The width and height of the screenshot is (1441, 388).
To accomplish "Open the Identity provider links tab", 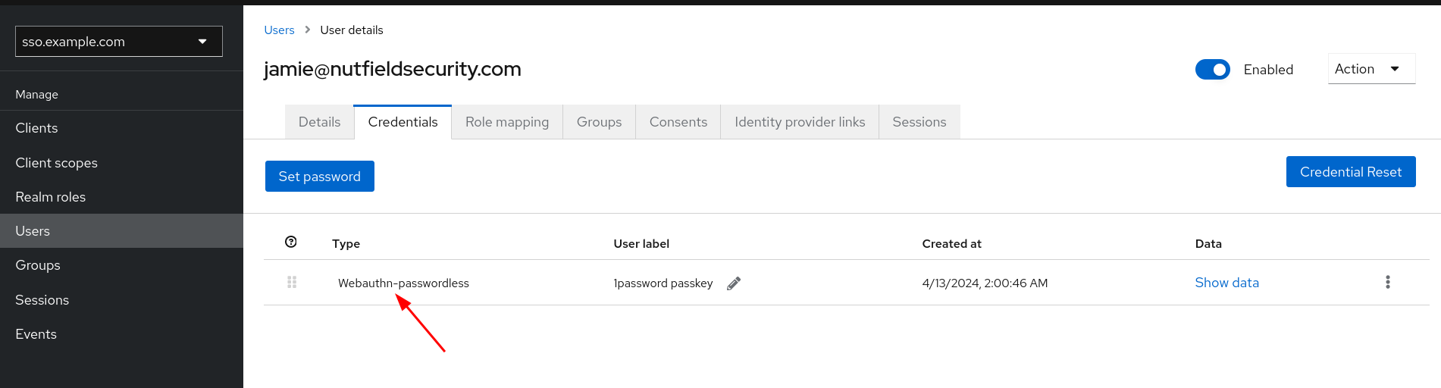I will 799,122.
